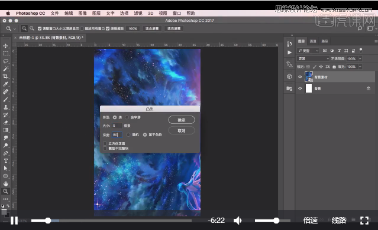The width and height of the screenshot is (378, 230).
Task: Open the layer filter type dropdown
Action: [308, 51]
